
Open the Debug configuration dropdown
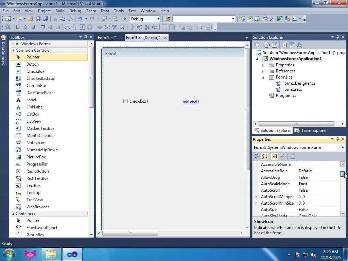tap(158, 19)
